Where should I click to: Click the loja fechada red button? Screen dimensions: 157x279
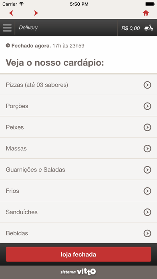[78, 254]
